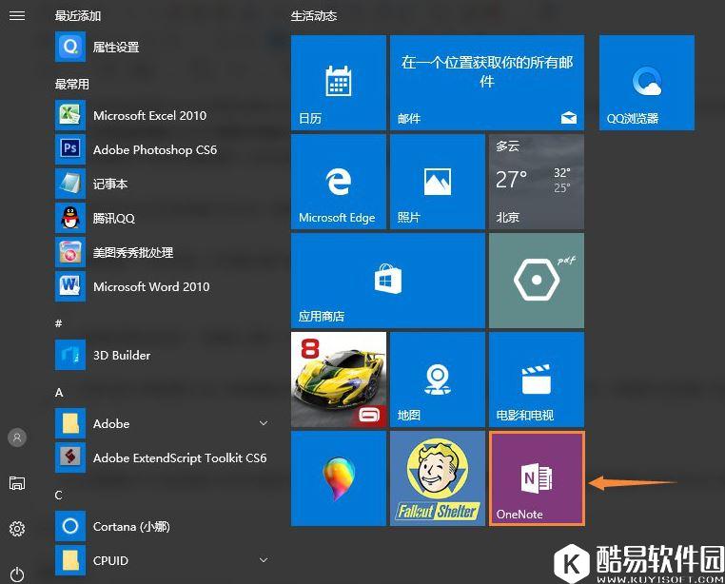Click the Power button icon

[x=17, y=574]
